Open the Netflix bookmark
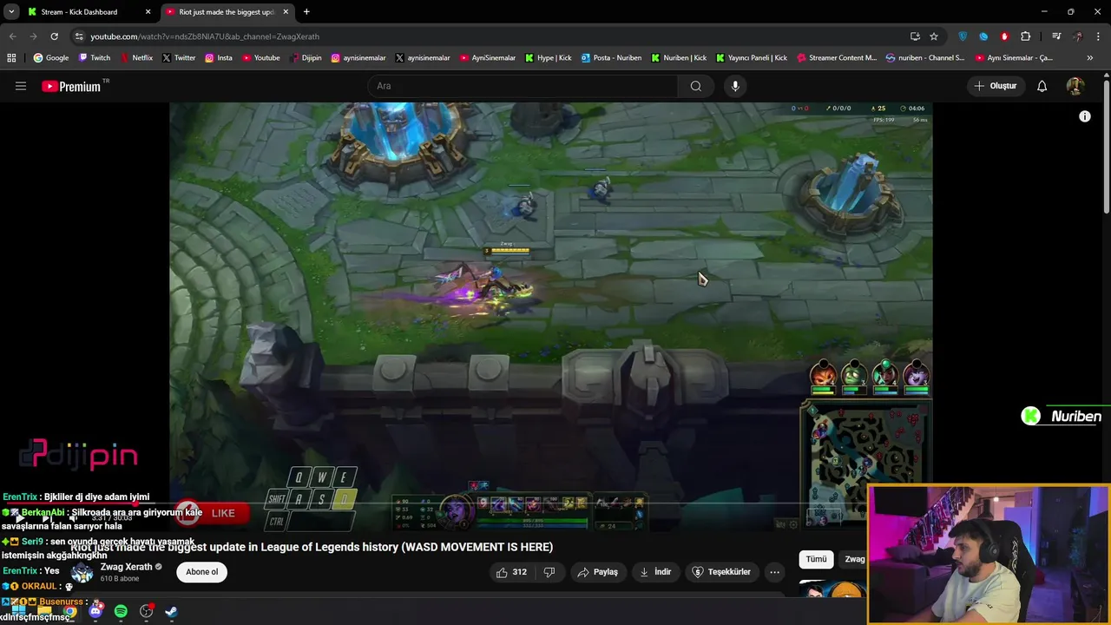The width and height of the screenshot is (1111, 625). coord(135,58)
